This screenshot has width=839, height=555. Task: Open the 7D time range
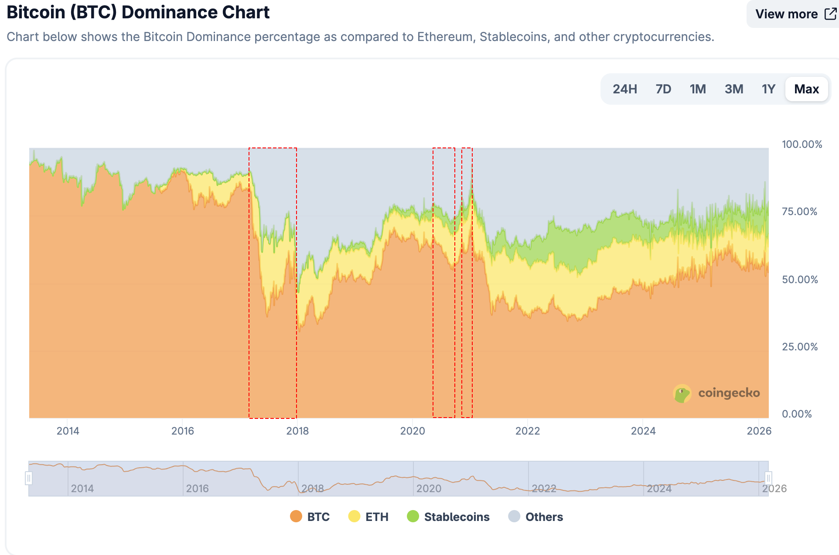click(663, 89)
